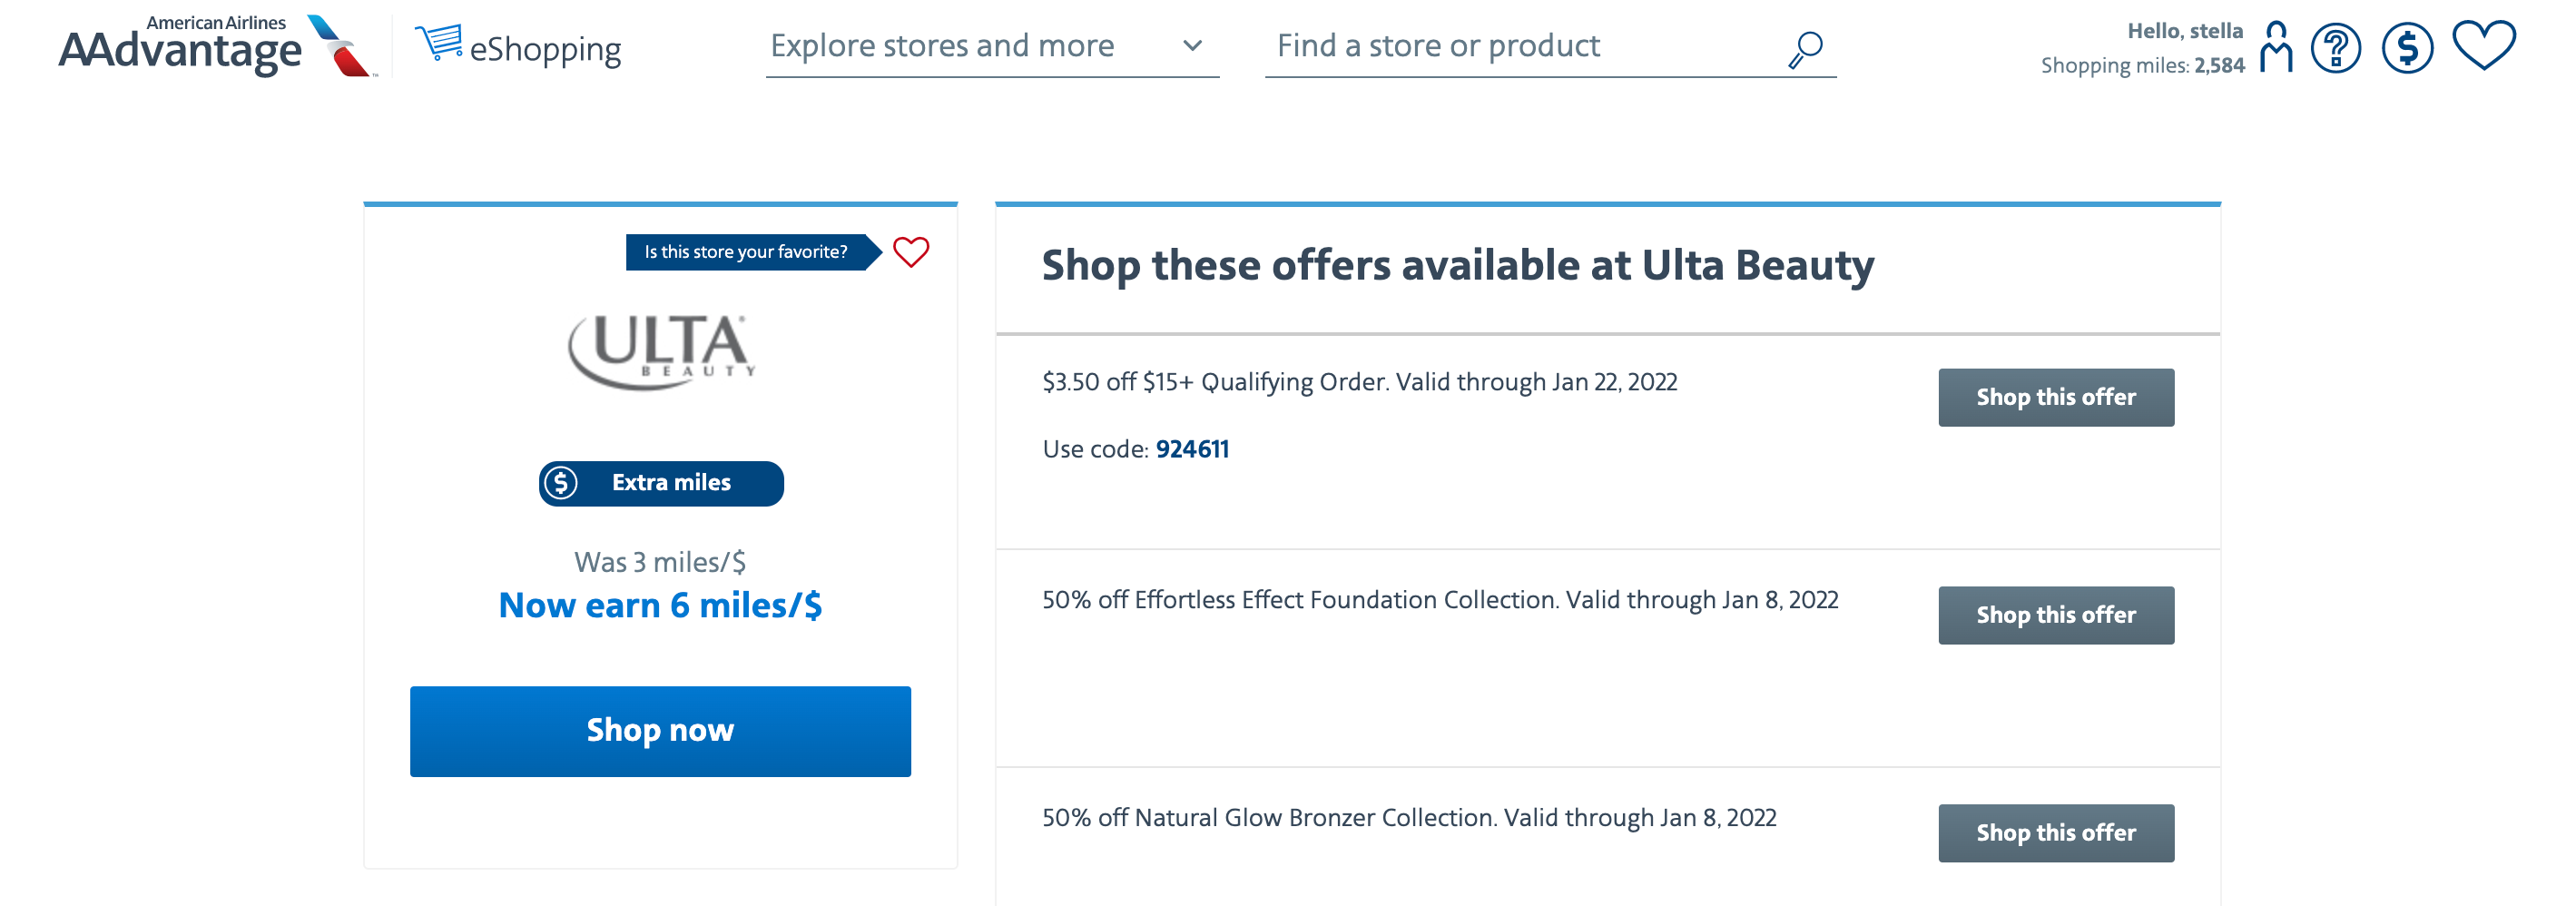This screenshot has width=2576, height=906.
Task: Click the Explore stores dropdown chevron
Action: [1192, 46]
